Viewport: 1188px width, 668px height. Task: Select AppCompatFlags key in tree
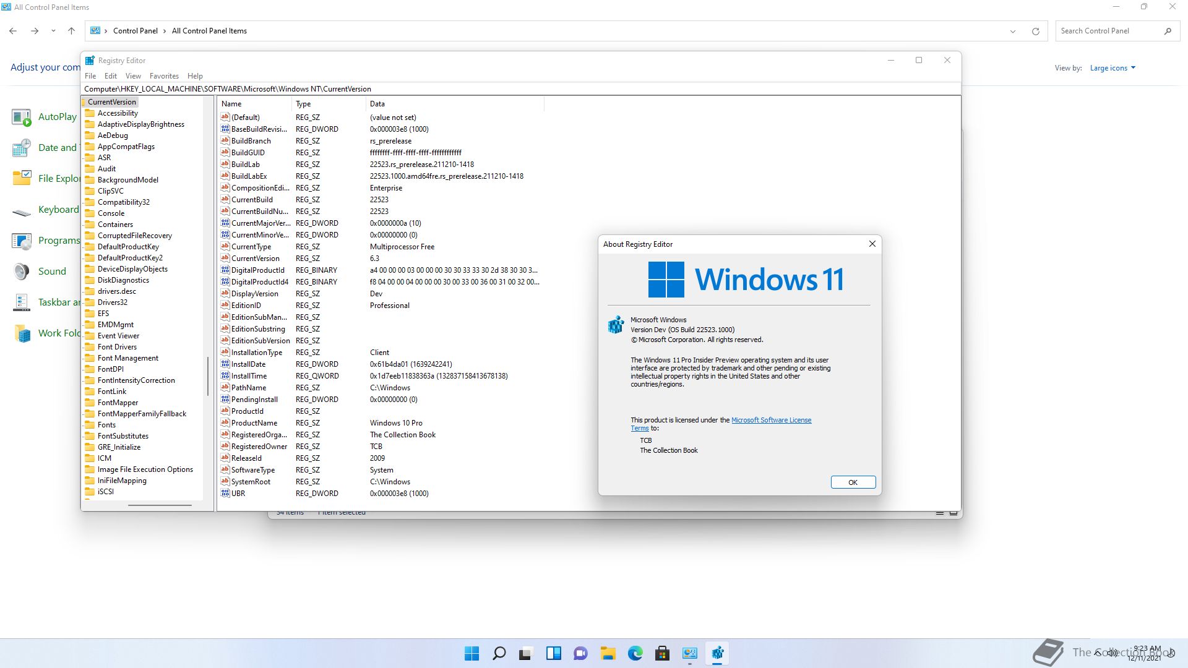[x=126, y=147]
